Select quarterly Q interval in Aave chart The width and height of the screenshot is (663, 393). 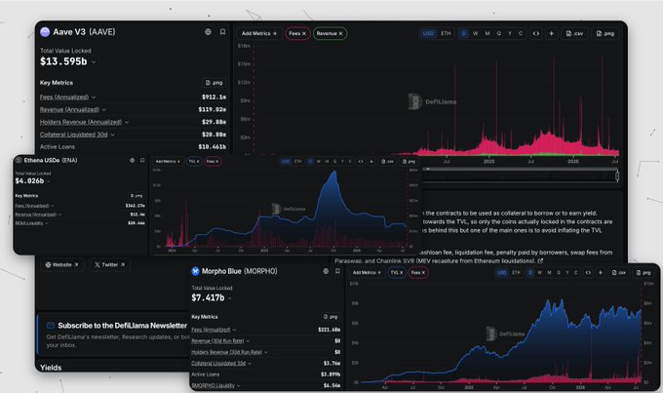point(498,33)
